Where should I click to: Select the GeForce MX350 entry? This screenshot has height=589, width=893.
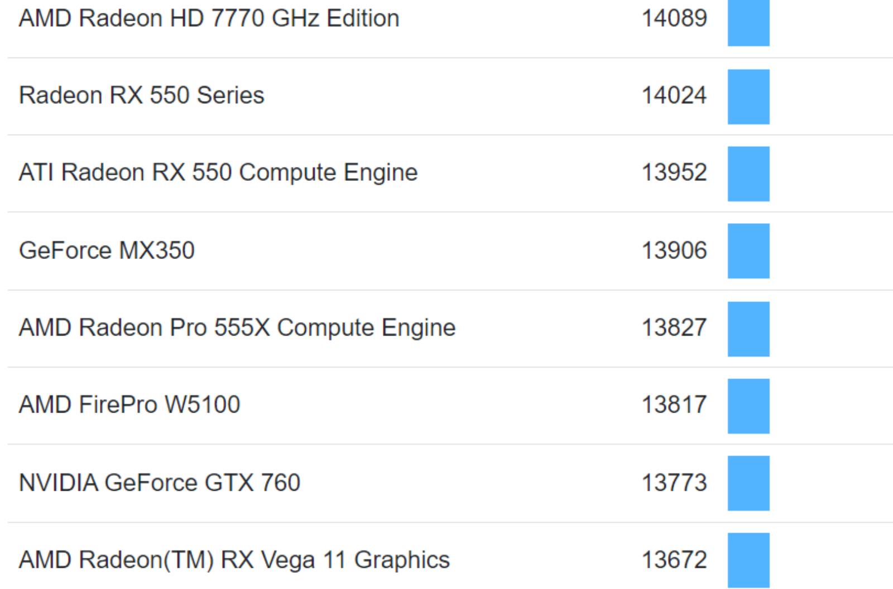(x=107, y=250)
